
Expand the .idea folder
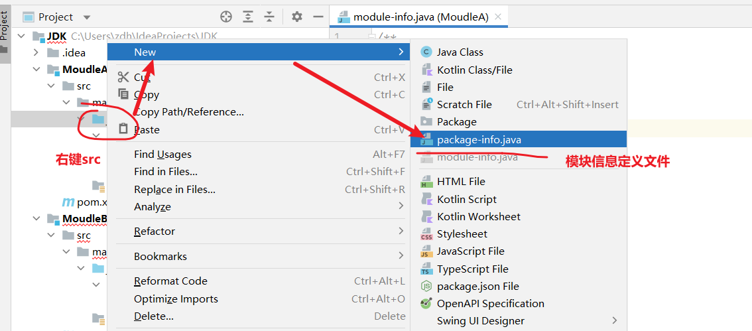click(x=36, y=53)
